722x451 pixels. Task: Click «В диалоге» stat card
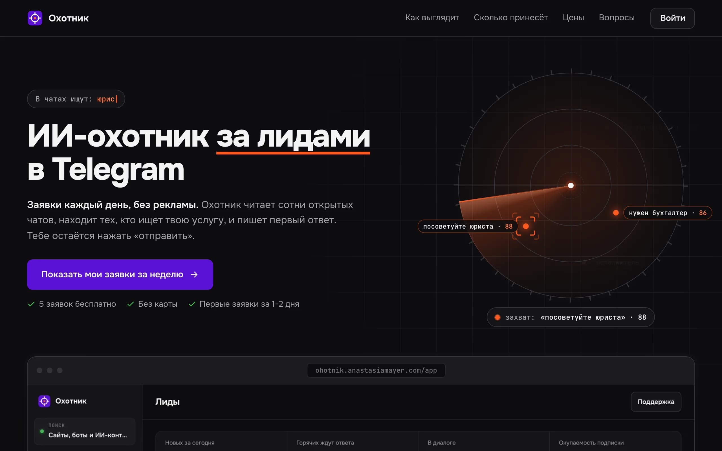[484, 441]
